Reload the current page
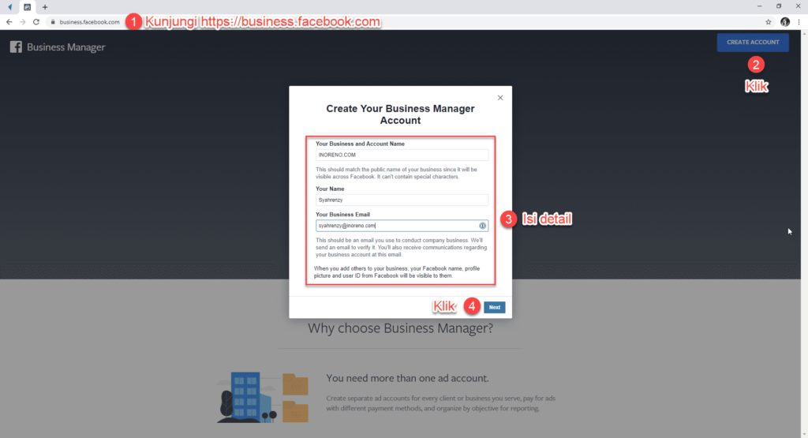The image size is (808, 438). click(36, 22)
